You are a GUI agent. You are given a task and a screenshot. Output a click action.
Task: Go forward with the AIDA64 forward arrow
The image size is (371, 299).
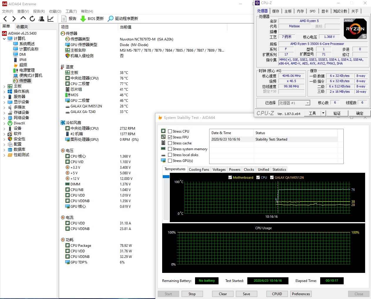tap(14, 19)
